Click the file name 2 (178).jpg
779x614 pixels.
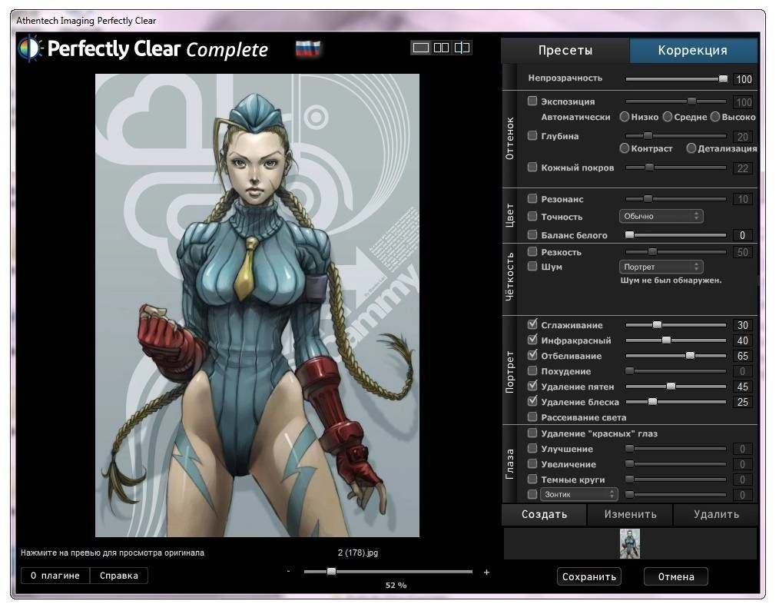tap(358, 553)
